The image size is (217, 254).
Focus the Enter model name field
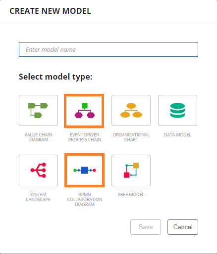click(x=108, y=49)
